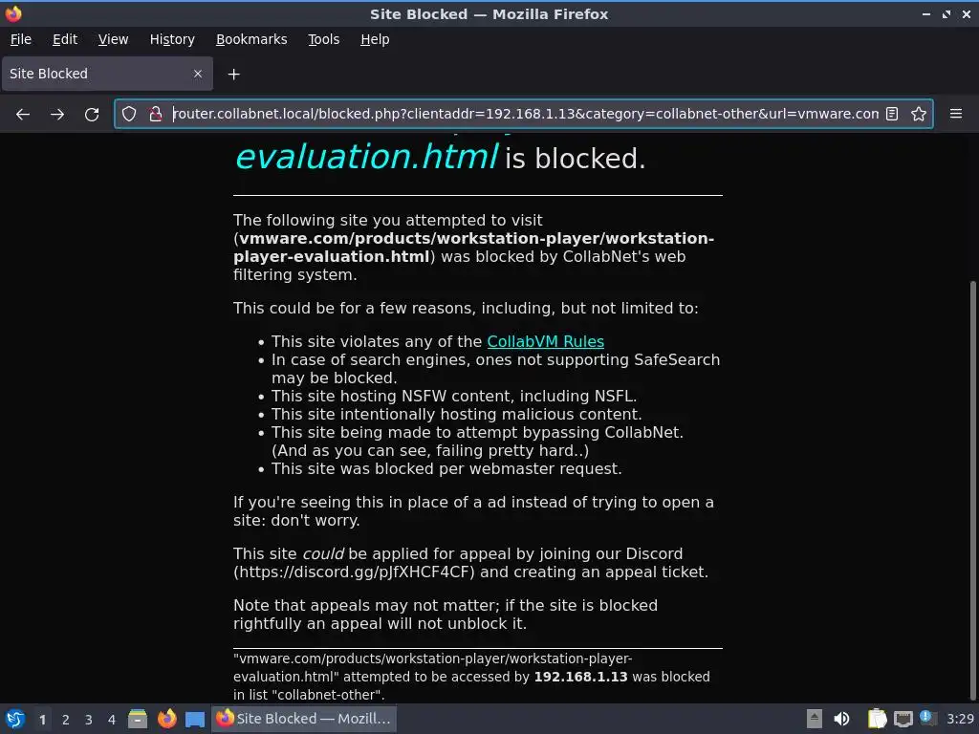Open the volume control tray icon
Image resolution: width=979 pixels, height=734 pixels.
pyautogui.click(x=841, y=719)
